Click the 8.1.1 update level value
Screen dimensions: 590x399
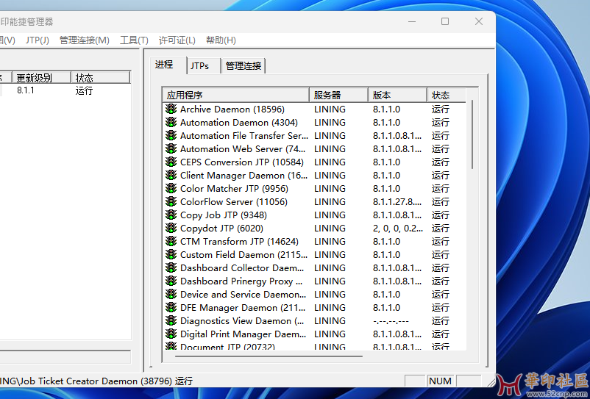pyautogui.click(x=26, y=90)
